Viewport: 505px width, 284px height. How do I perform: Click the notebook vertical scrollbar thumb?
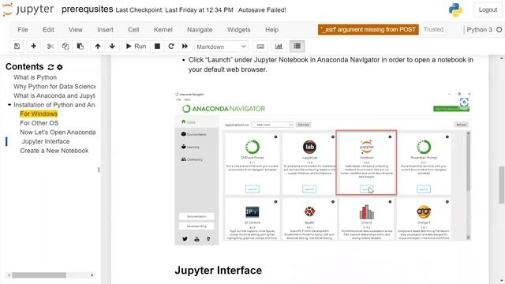pyautogui.click(x=502, y=185)
